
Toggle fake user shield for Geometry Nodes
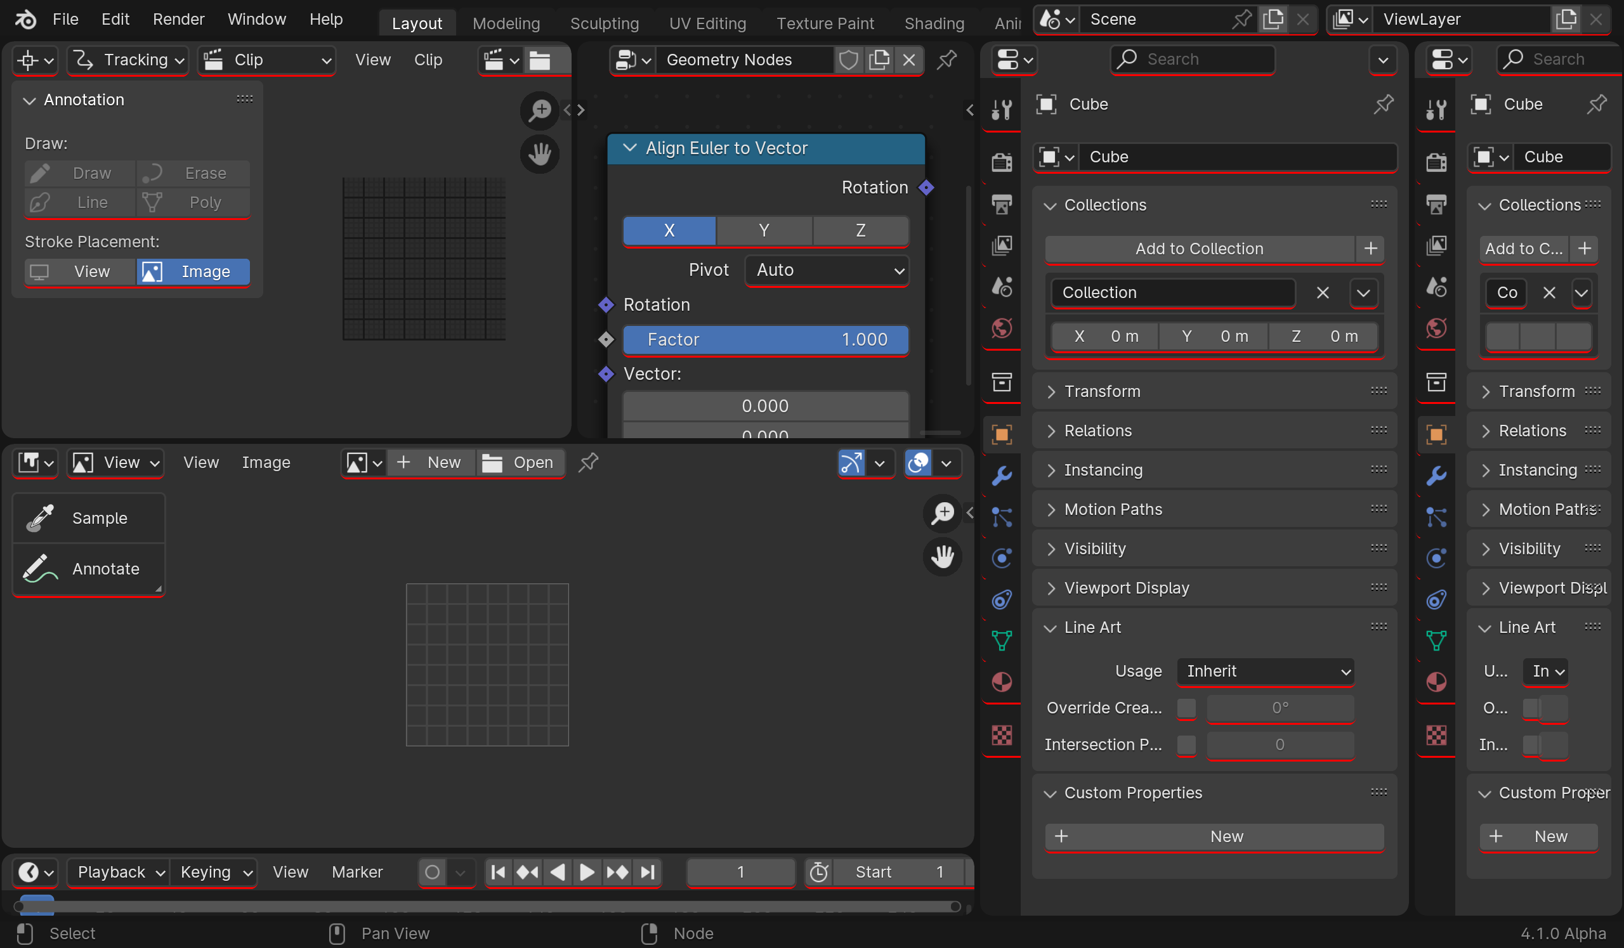point(849,60)
